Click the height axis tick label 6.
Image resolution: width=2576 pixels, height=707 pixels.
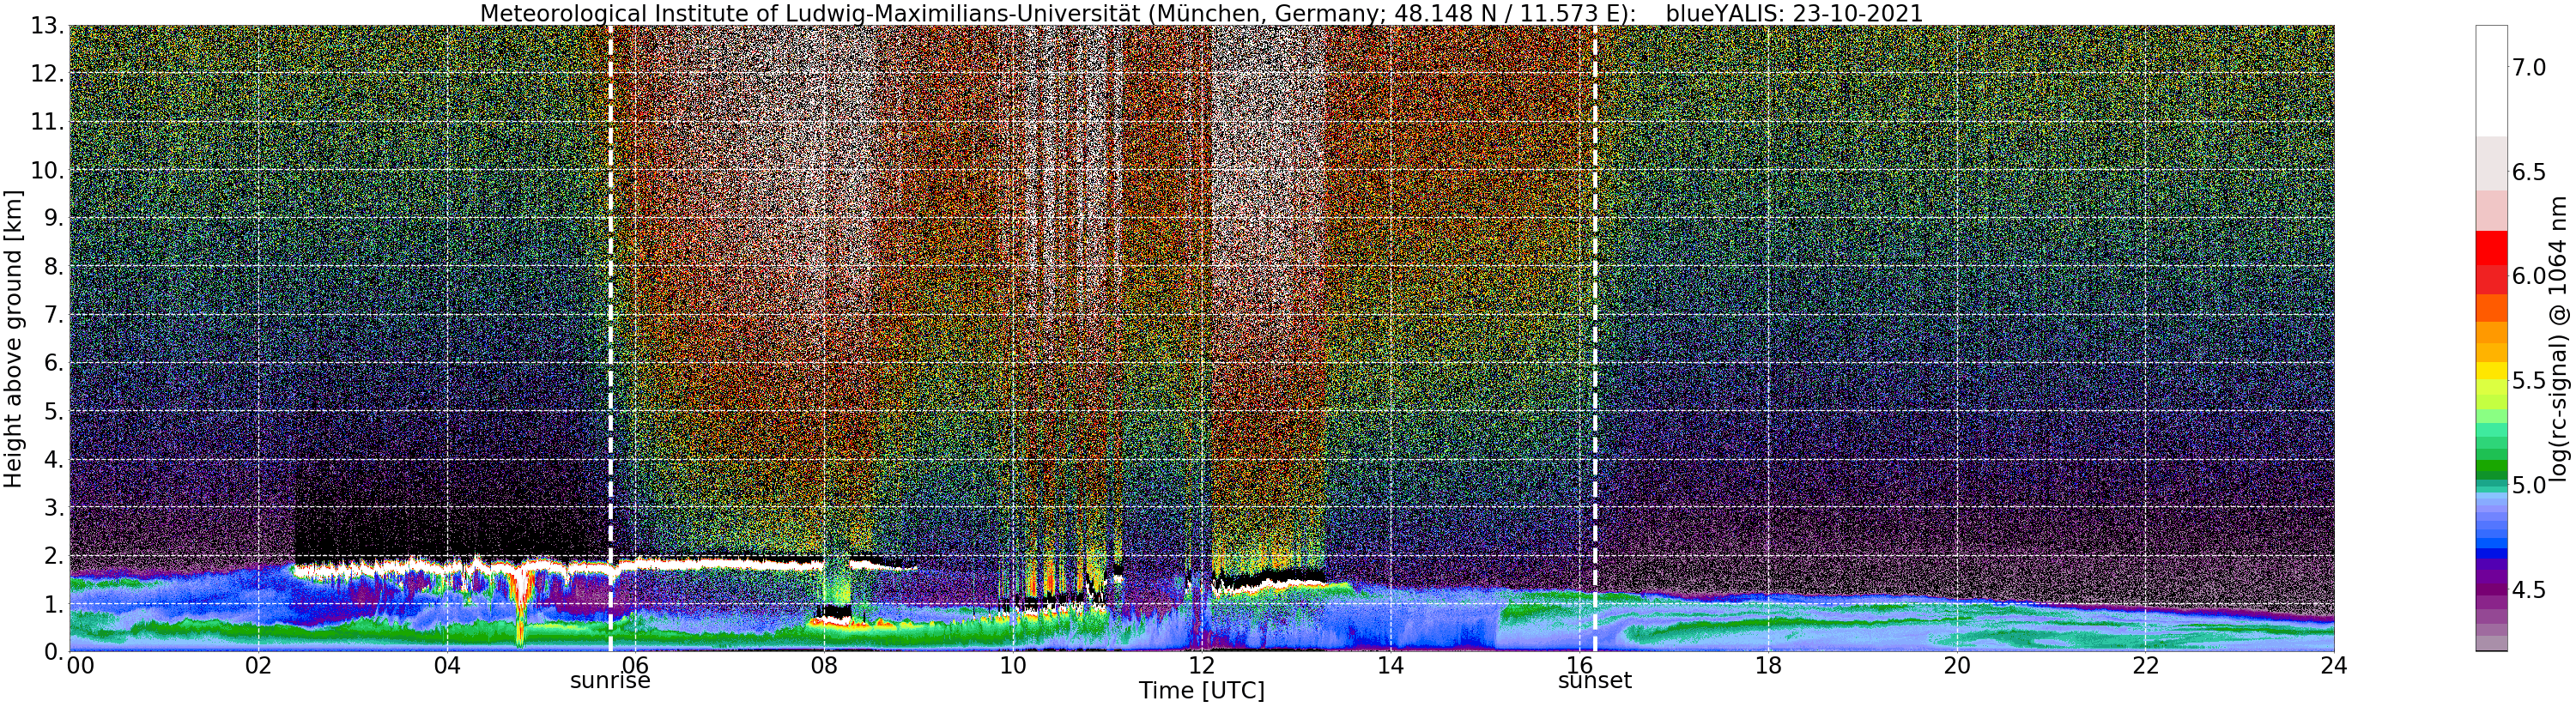click(x=54, y=363)
